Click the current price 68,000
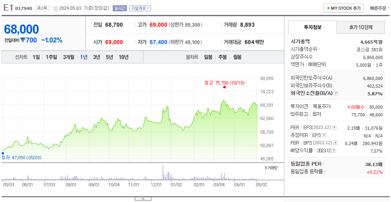 pyautogui.click(x=21, y=29)
